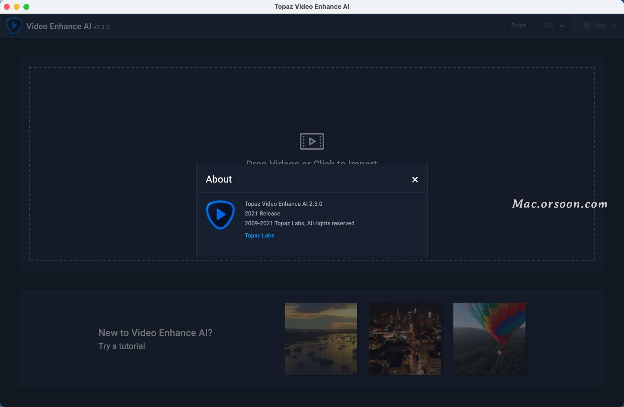Click the yellow minimize window button
The width and height of the screenshot is (624, 407).
(17, 6)
